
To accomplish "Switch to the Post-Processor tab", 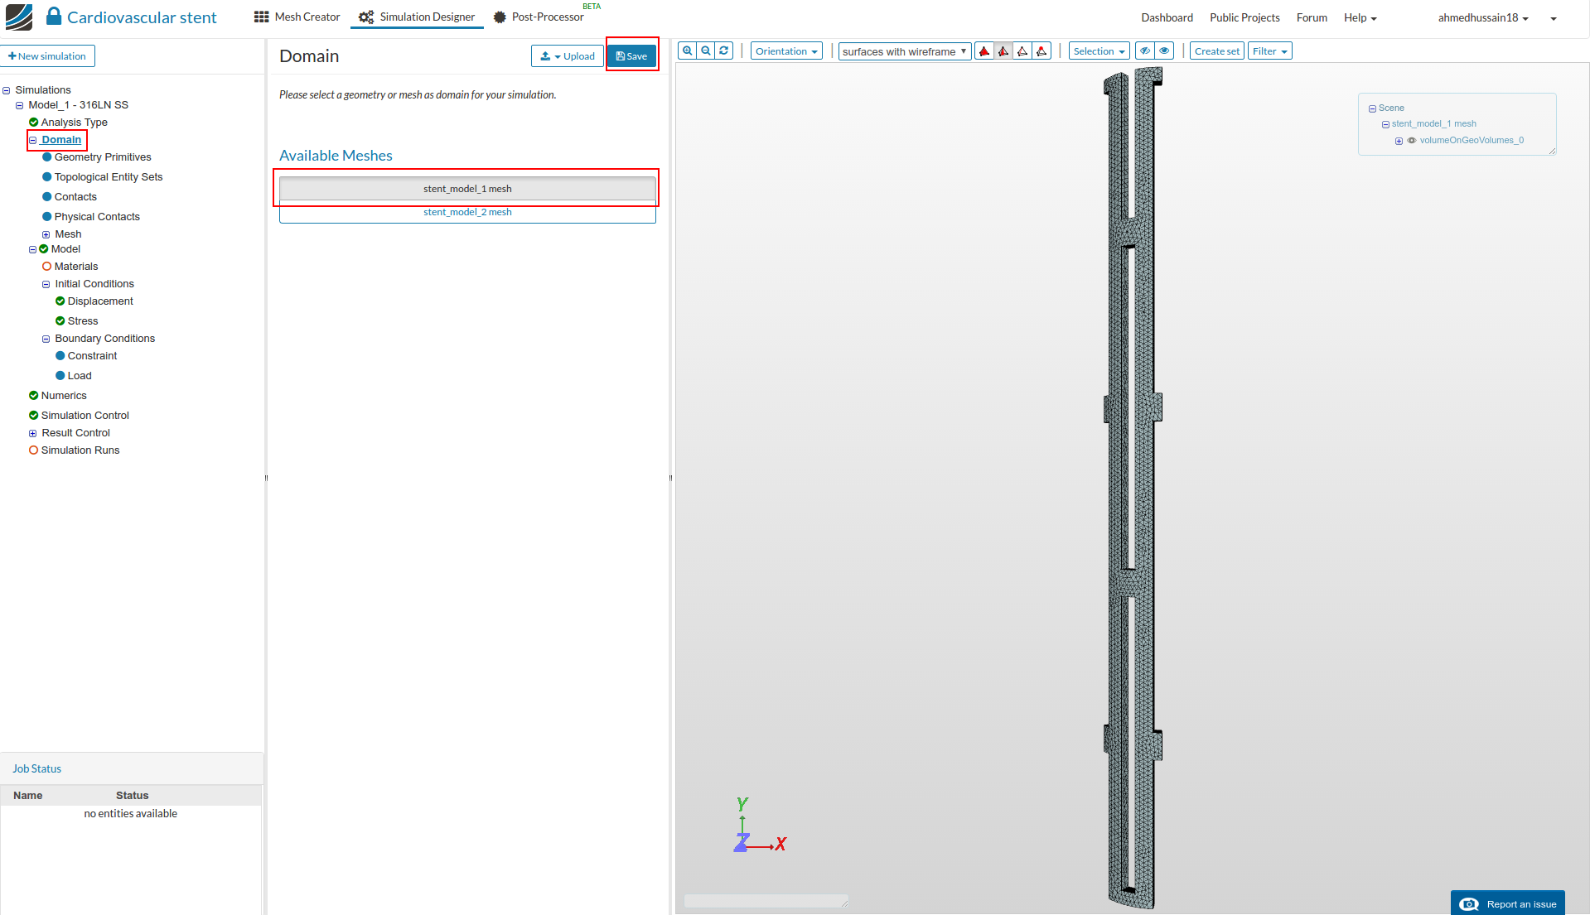I will pyautogui.click(x=539, y=17).
